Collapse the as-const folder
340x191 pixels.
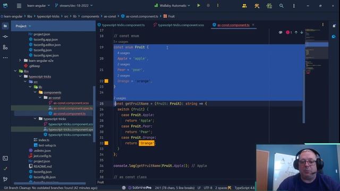(40, 98)
